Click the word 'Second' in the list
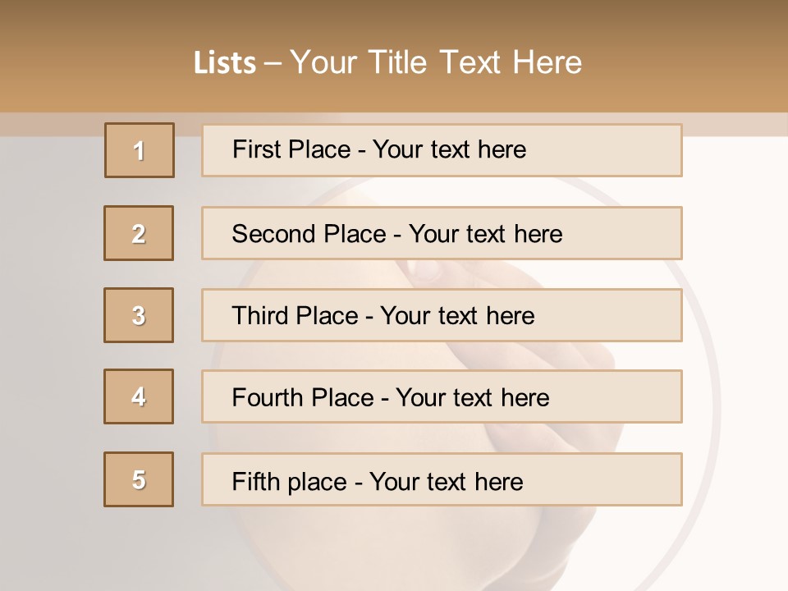Viewport: 788px width, 591px height. pyautogui.click(x=273, y=234)
